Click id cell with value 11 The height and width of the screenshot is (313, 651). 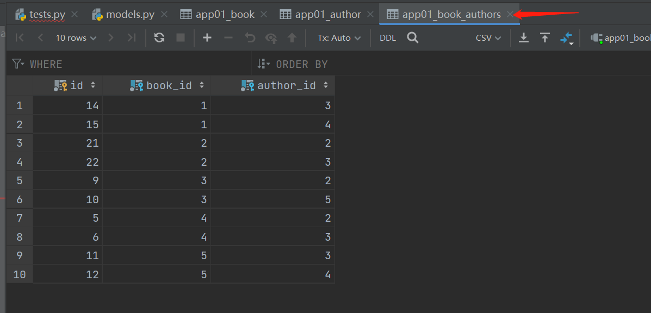(67, 255)
